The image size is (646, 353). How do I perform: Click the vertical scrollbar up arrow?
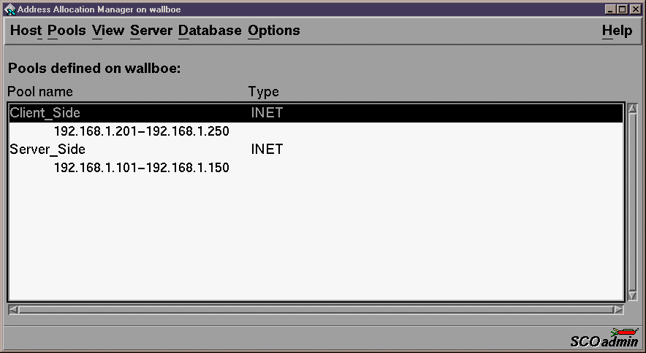point(632,108)
